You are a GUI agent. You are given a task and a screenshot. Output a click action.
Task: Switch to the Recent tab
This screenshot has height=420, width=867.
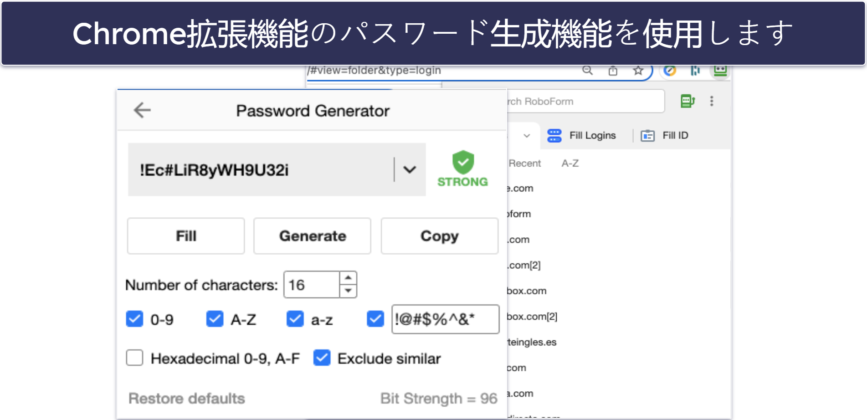coord(524,164)
